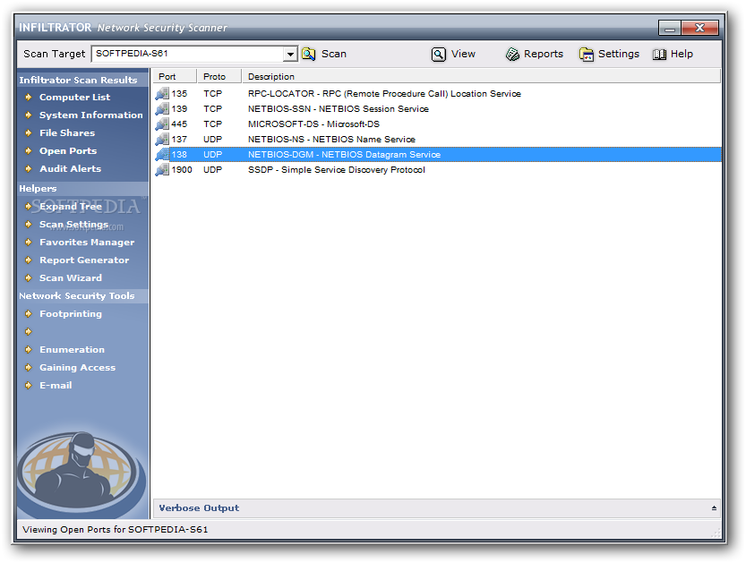
Task: Click the Settings calendar icon
Action: pyautogui.click(x=586, y=55)
